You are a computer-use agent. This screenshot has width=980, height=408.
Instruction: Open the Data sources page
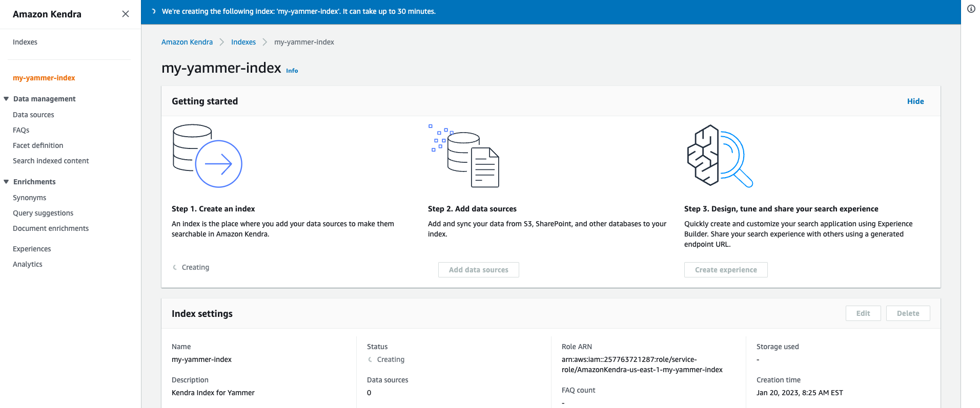coord(33,115)
